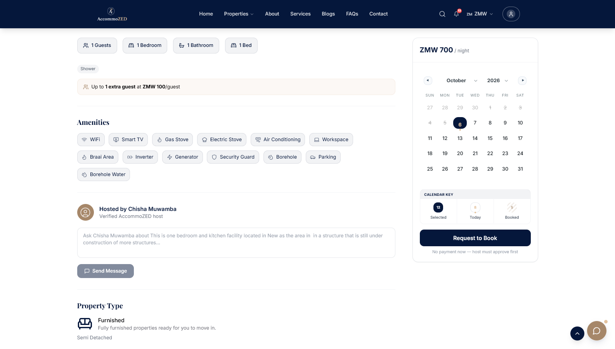The width and height of the screenshot is (615, 349).
Task: Click the AccommoZED logo
Action: click(x=112, y=14)
